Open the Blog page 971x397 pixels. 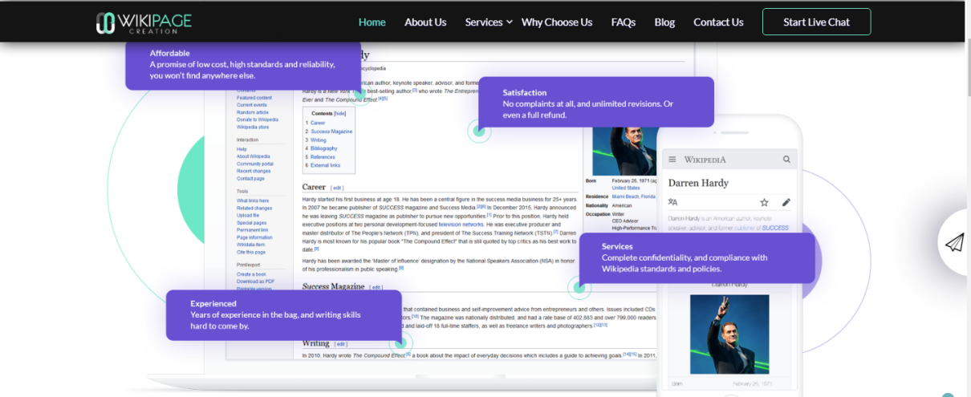(664, 22)
